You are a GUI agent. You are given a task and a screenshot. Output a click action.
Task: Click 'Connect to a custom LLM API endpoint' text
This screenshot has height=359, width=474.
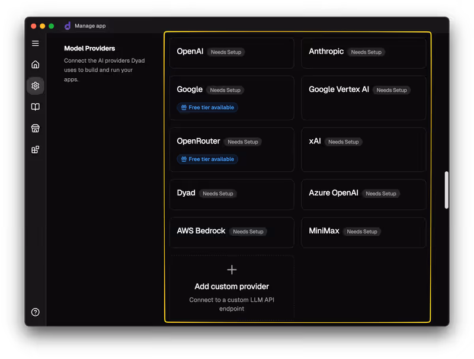coord(232,304)
